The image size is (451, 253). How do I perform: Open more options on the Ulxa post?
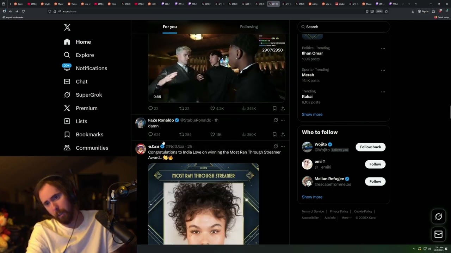click(283, 146)
